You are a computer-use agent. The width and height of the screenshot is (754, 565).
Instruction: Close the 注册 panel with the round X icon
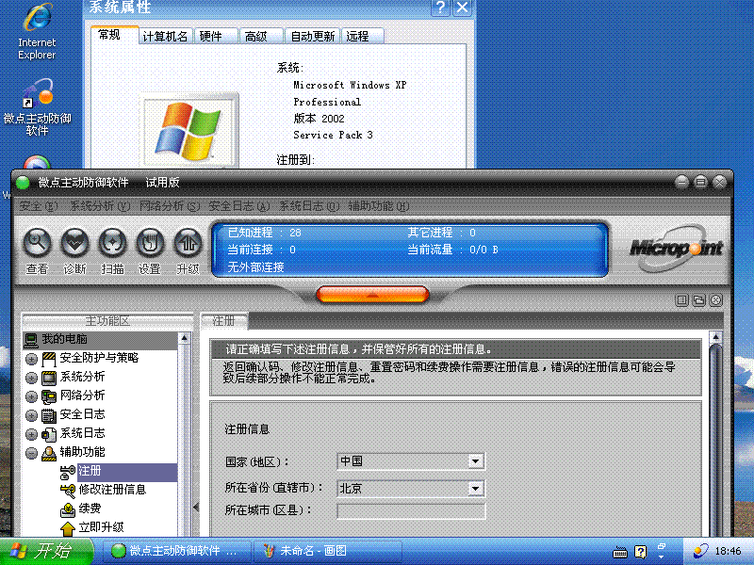click(x=715, y=300)
